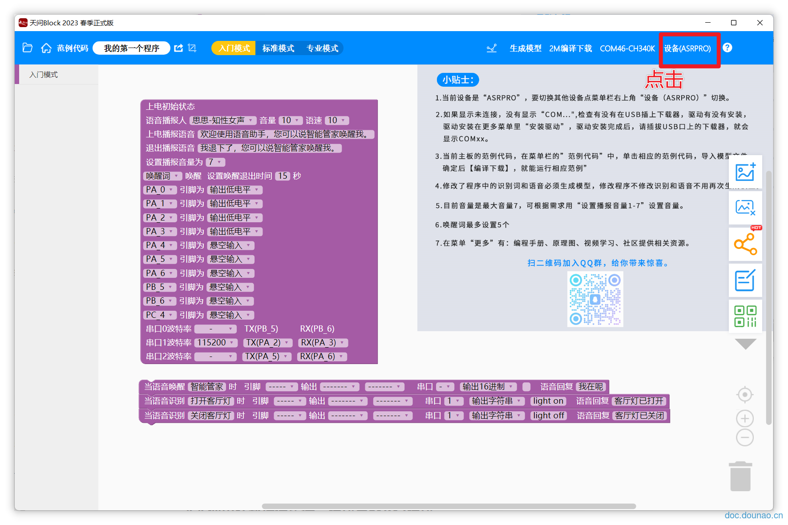This screenshot has height=525, width=788.
Task: Open PC_4 悬空输入 mode dropdown
Action: (230, 315)
